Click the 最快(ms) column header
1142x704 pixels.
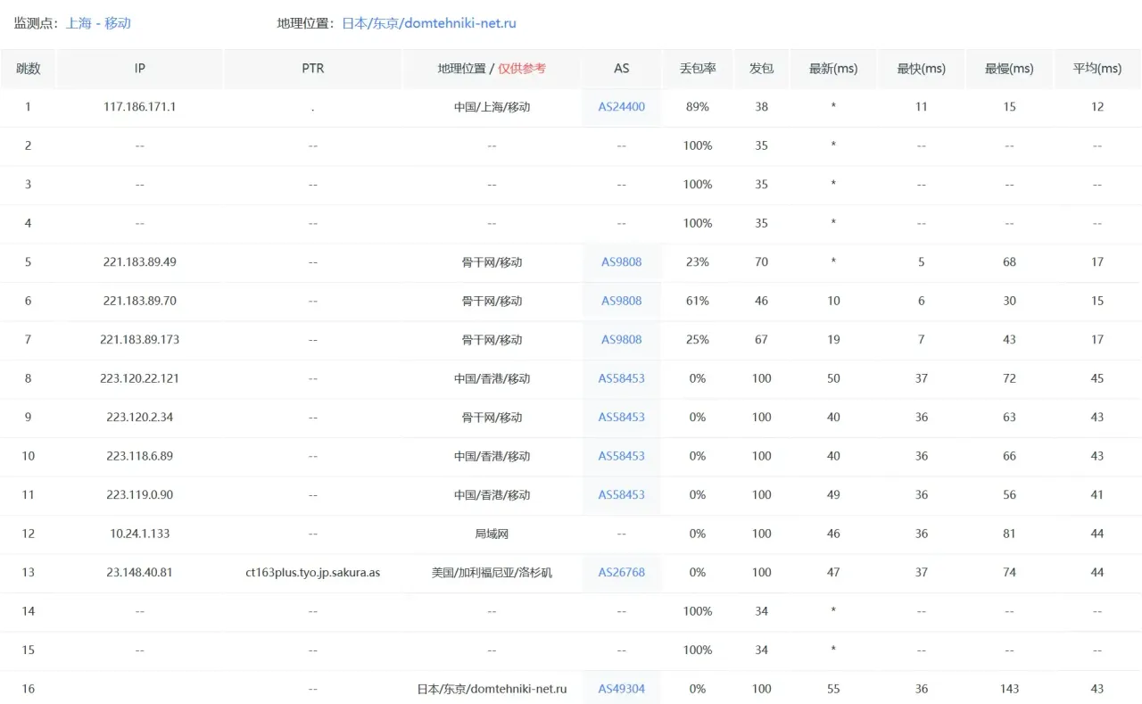pyautogui.click(x=922, y=68)
